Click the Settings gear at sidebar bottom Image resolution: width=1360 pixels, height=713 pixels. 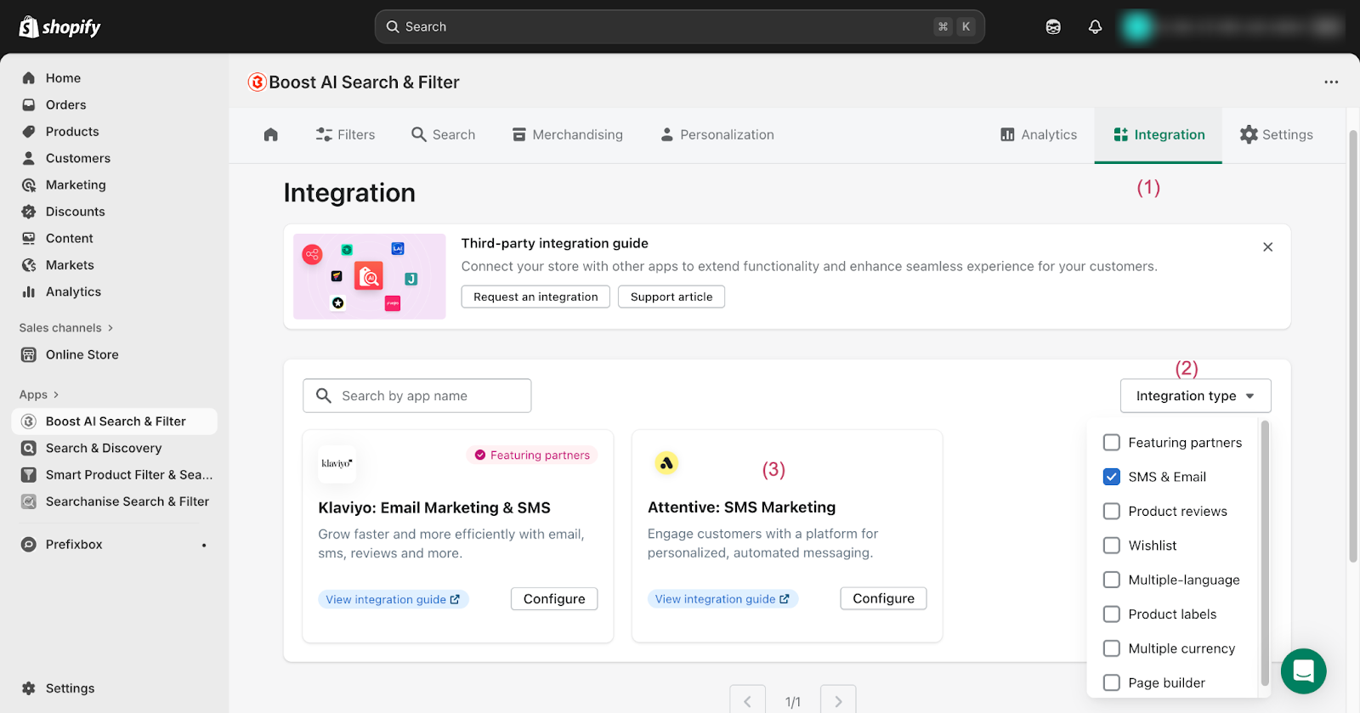[x=29, y=688]
